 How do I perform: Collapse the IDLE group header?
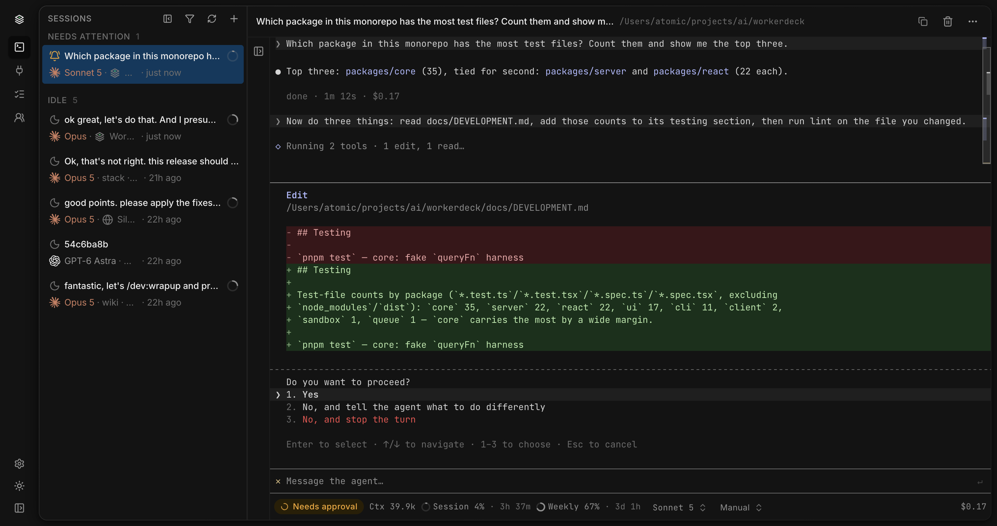62,100
